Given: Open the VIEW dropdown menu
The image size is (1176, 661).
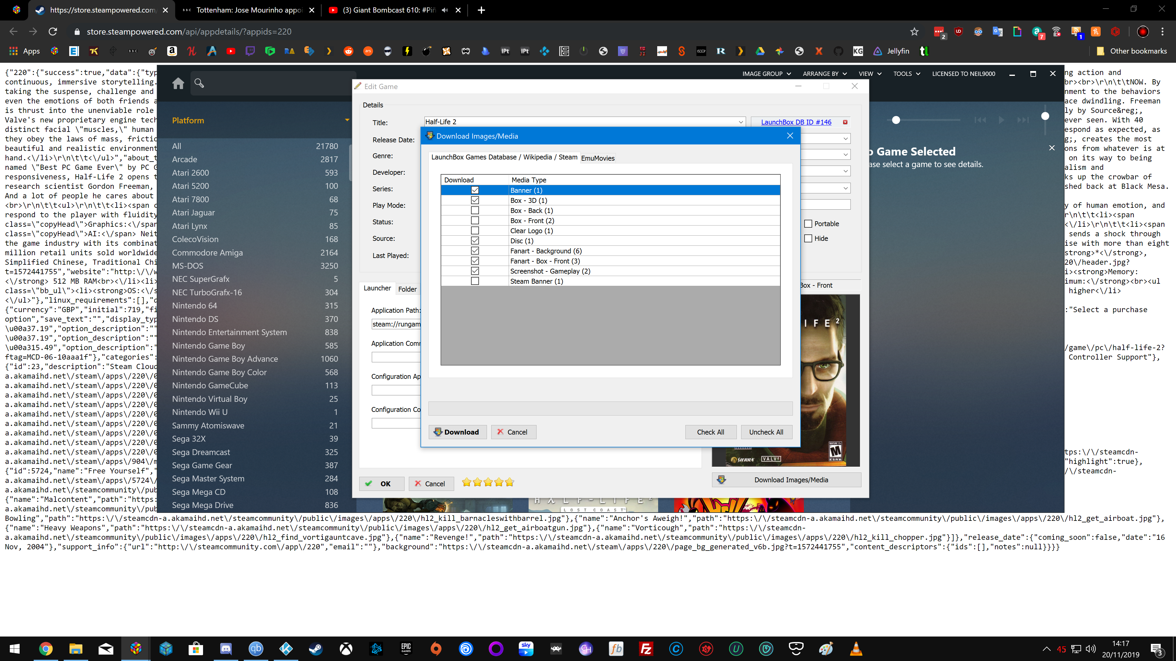Looking at the screenshot, I should tap(870, 73).
